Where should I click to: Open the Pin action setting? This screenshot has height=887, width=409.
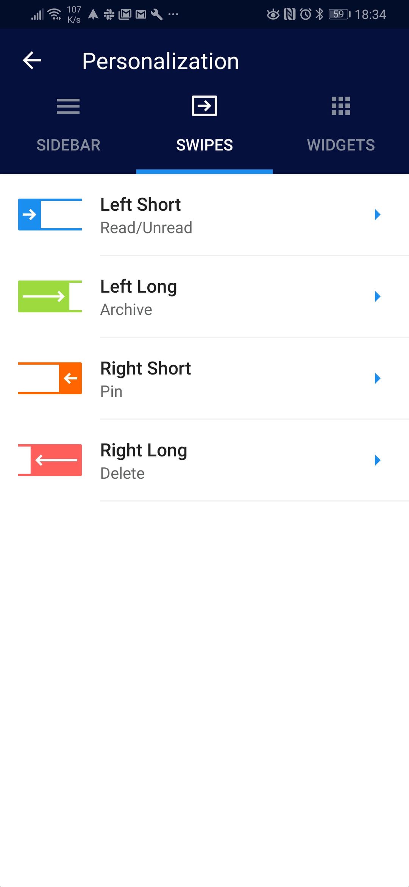pyautogui.click(x=111, y=392)
